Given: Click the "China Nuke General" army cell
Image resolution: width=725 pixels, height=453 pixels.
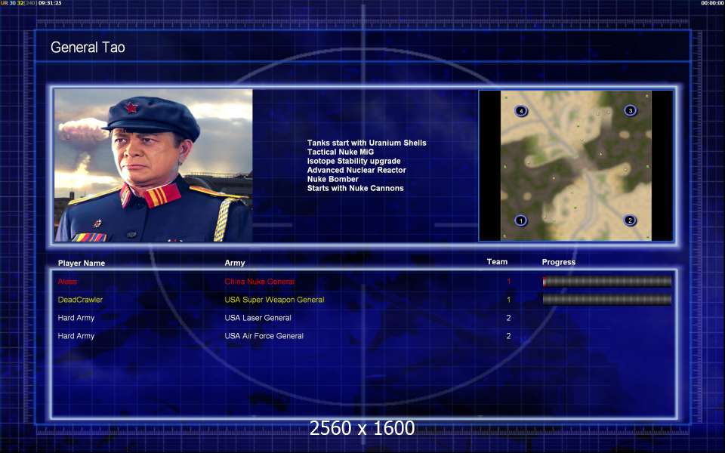Looking at the screenshot, I should click(259, 282).
